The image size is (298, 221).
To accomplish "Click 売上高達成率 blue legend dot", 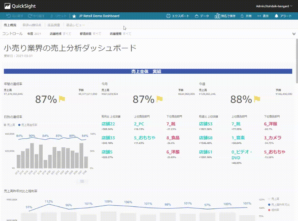I will pos(19,125).
